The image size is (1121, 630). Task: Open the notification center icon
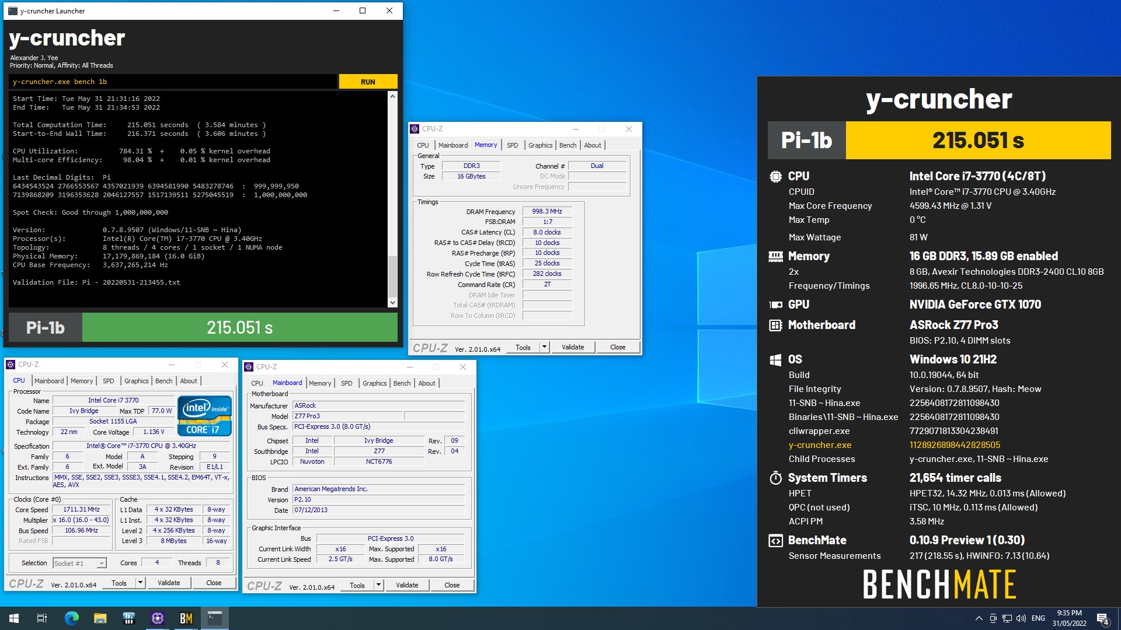(1103, 618)
